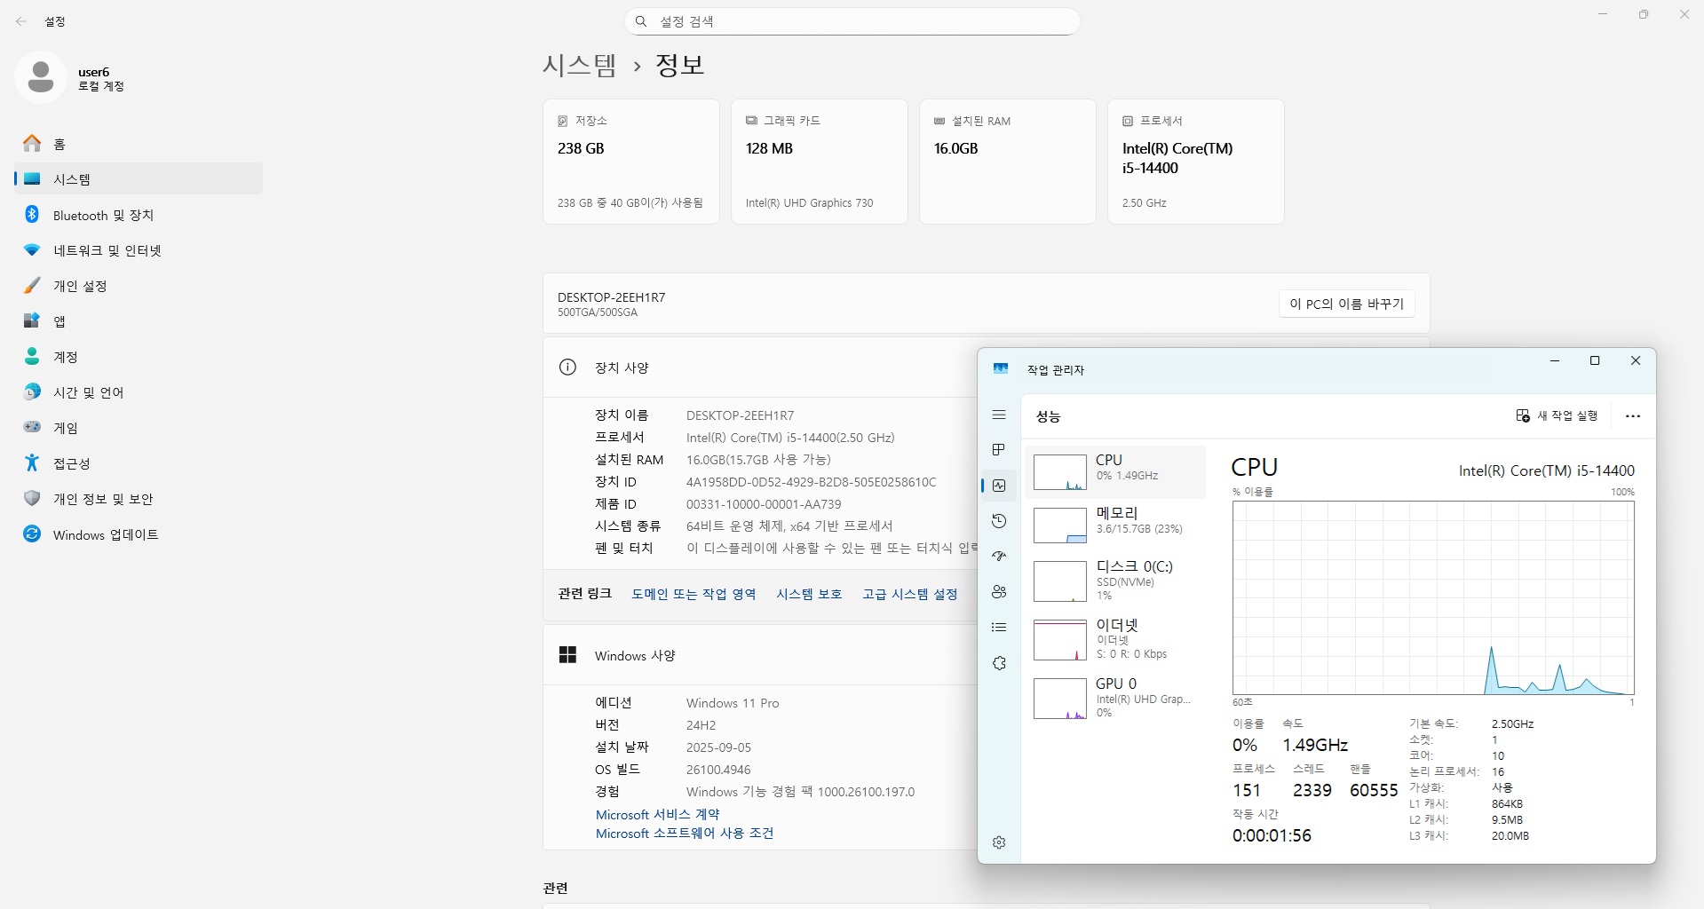The height and width of the screenshot is (909, 1704).
Task: Open Microsoft 서비스 계약 link
Action: coord(658,814)
